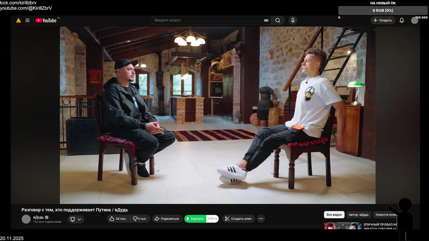Click the "0 RUB (0%)" donation goal bar
This screenshot has width=429, height=241.
[x=383, y=10]
